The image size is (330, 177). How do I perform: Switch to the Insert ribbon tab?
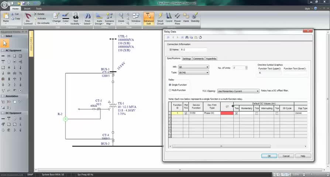[x=27, y=8]
